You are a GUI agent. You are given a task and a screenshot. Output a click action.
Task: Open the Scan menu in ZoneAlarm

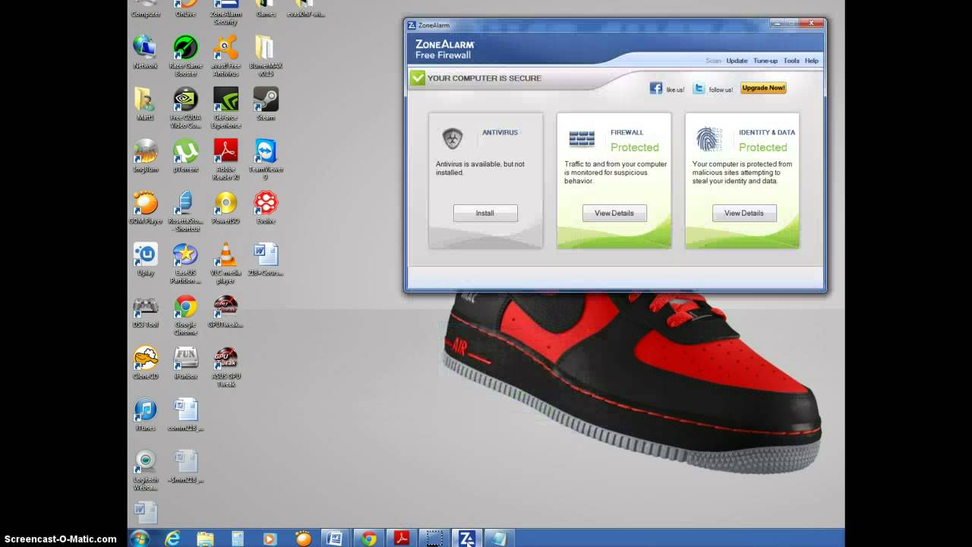point(713,61)
